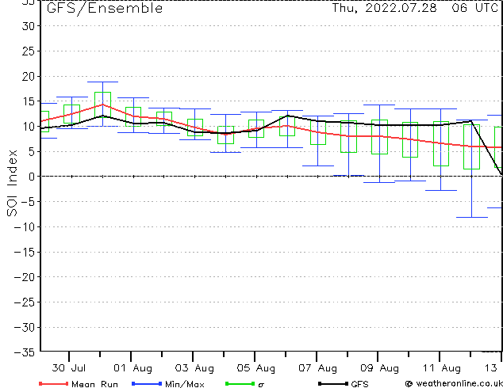Viewport: 503px width, 388px height.
Task: Click the x-axis date '07 Aug'
Action: pos(317,368)
